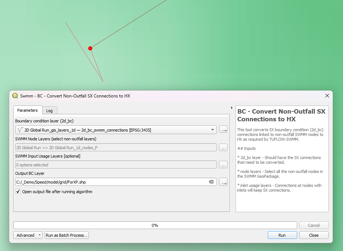Viewport: 343px width, 251px height.
Task: Click the ## Inputs help text
Action: [246, 148]
